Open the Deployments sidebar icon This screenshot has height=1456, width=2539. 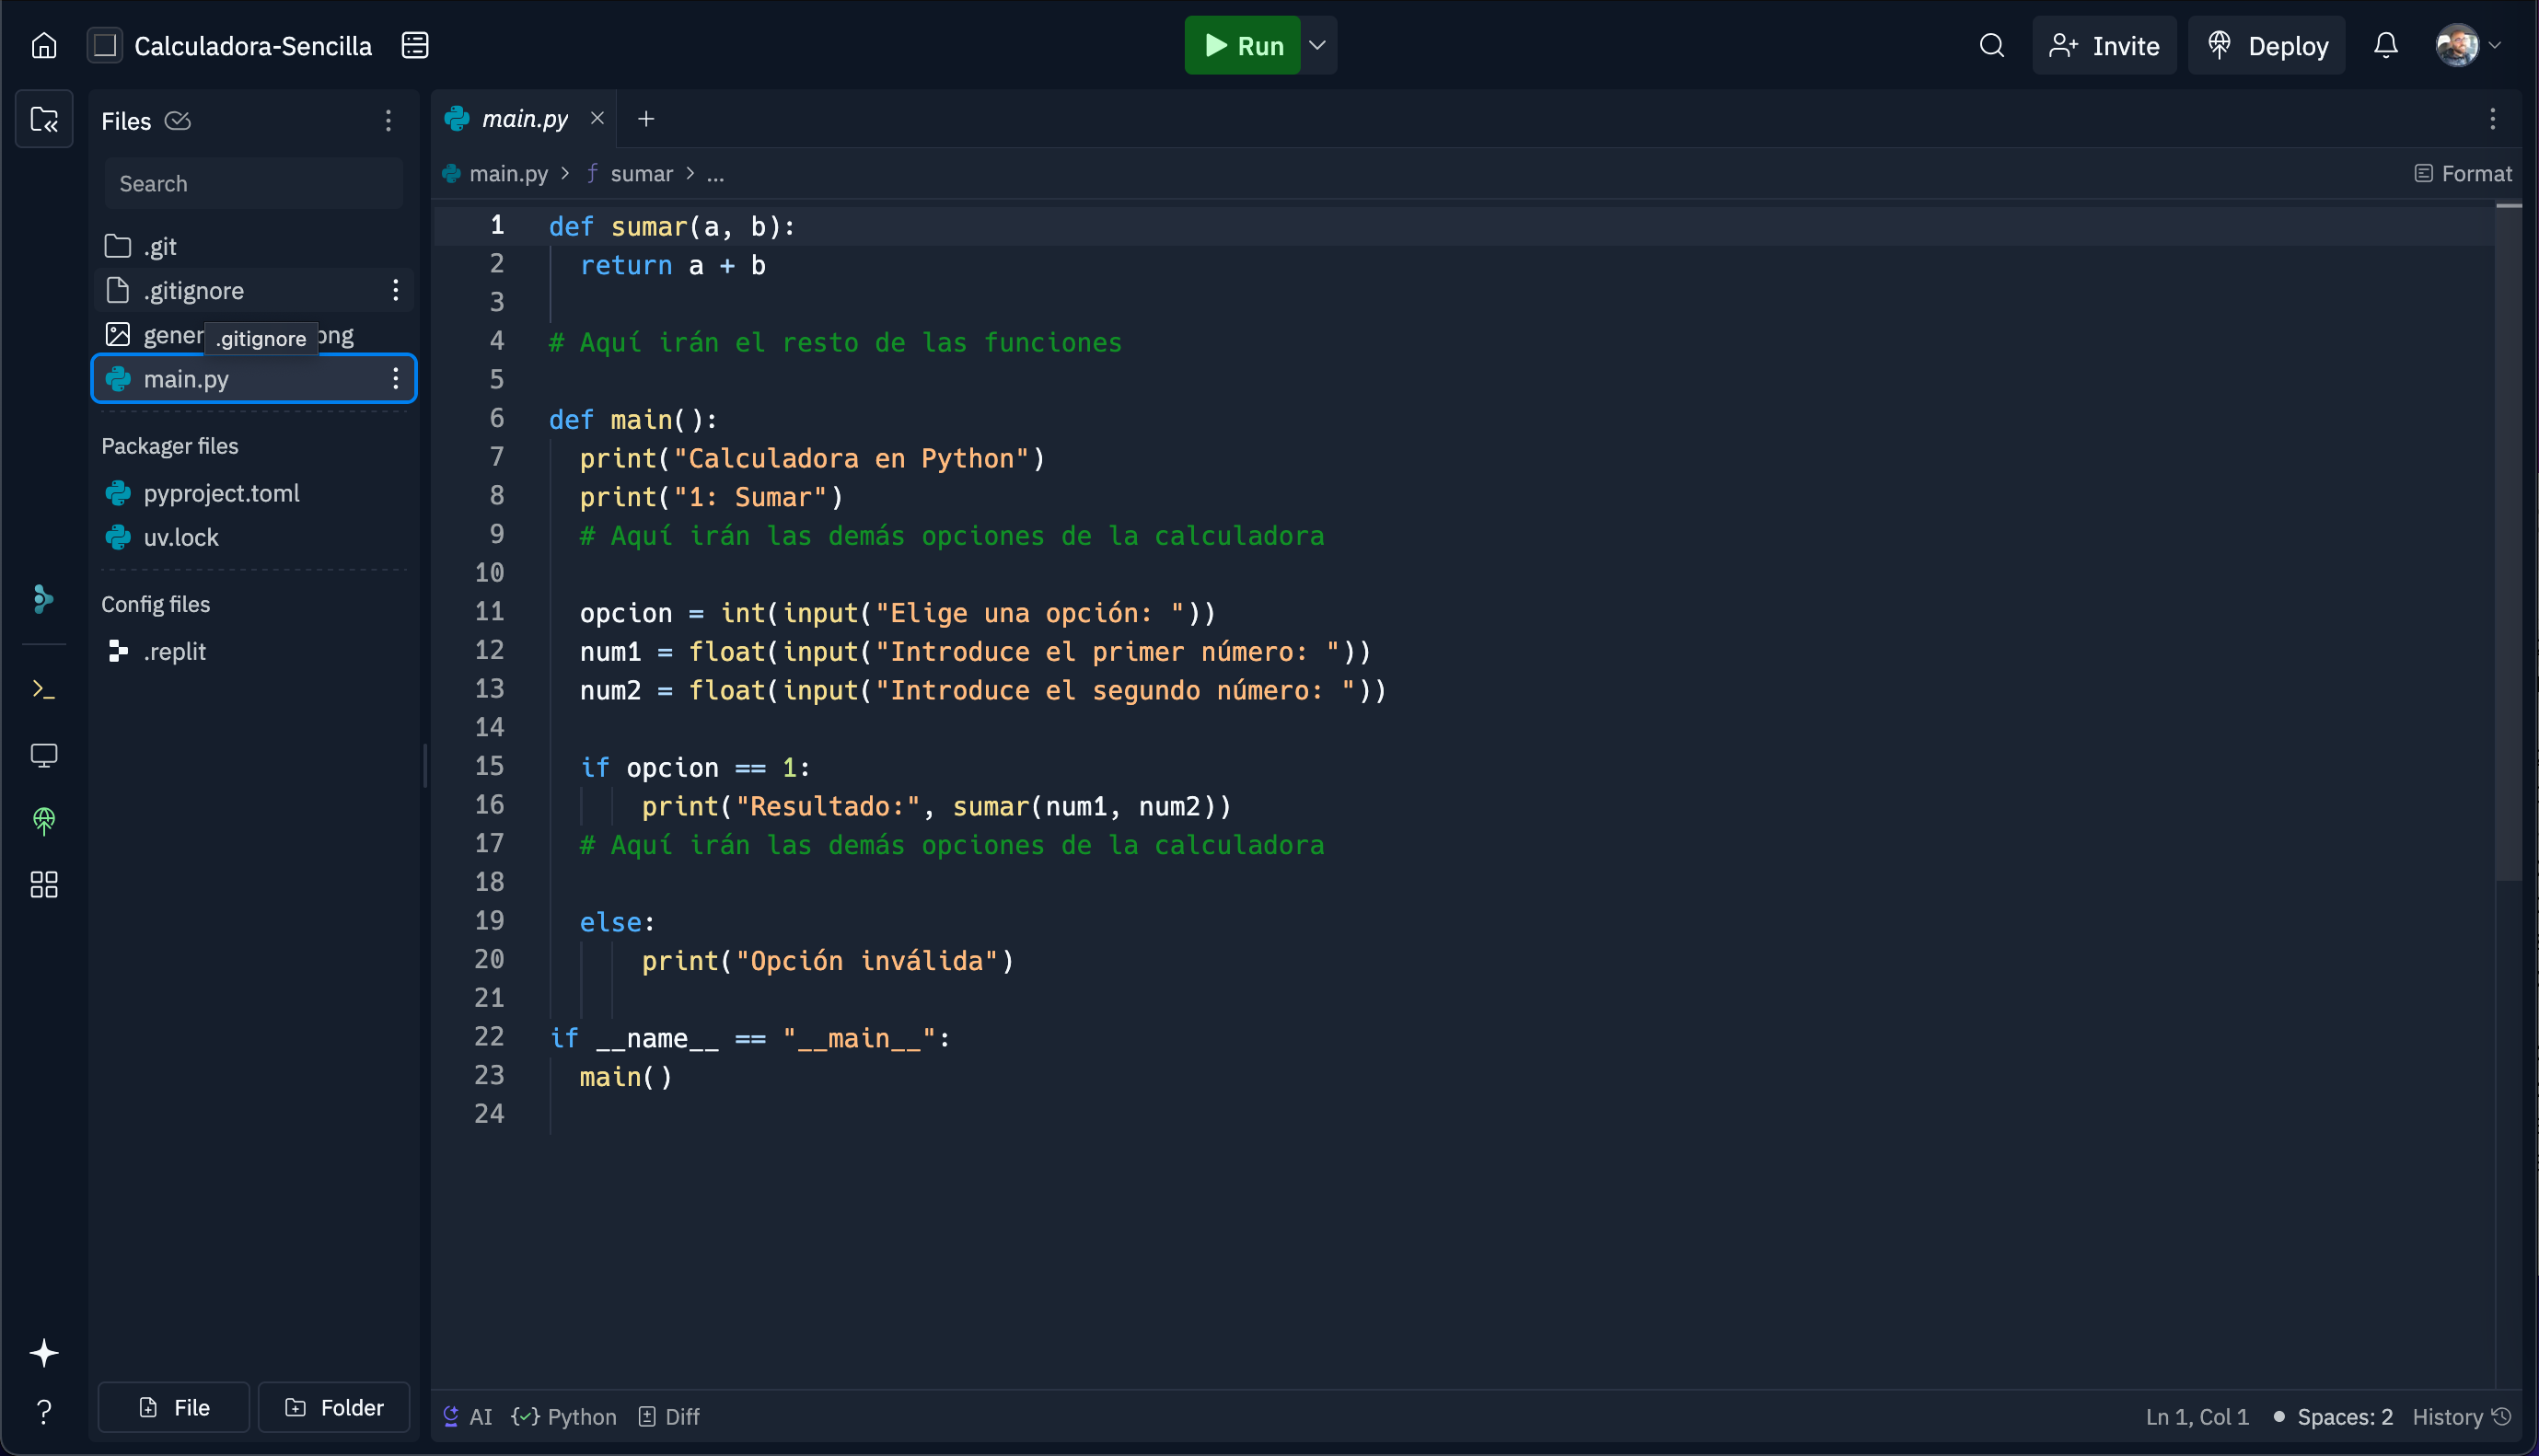click(x=44, y=820)
